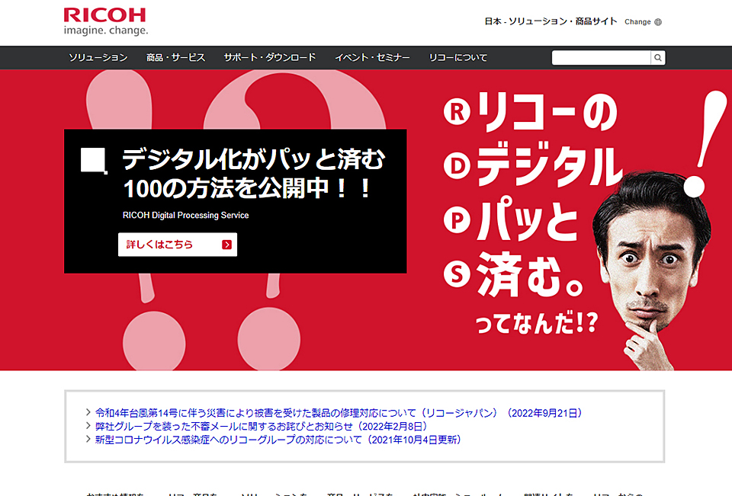
Task: Click the RICOH Digital Processing Service text
Action: tap(185, 215)
